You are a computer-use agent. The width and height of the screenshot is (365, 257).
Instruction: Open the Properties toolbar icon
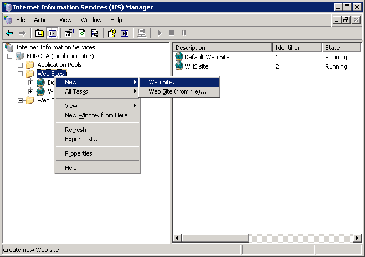tap(69, 33)
